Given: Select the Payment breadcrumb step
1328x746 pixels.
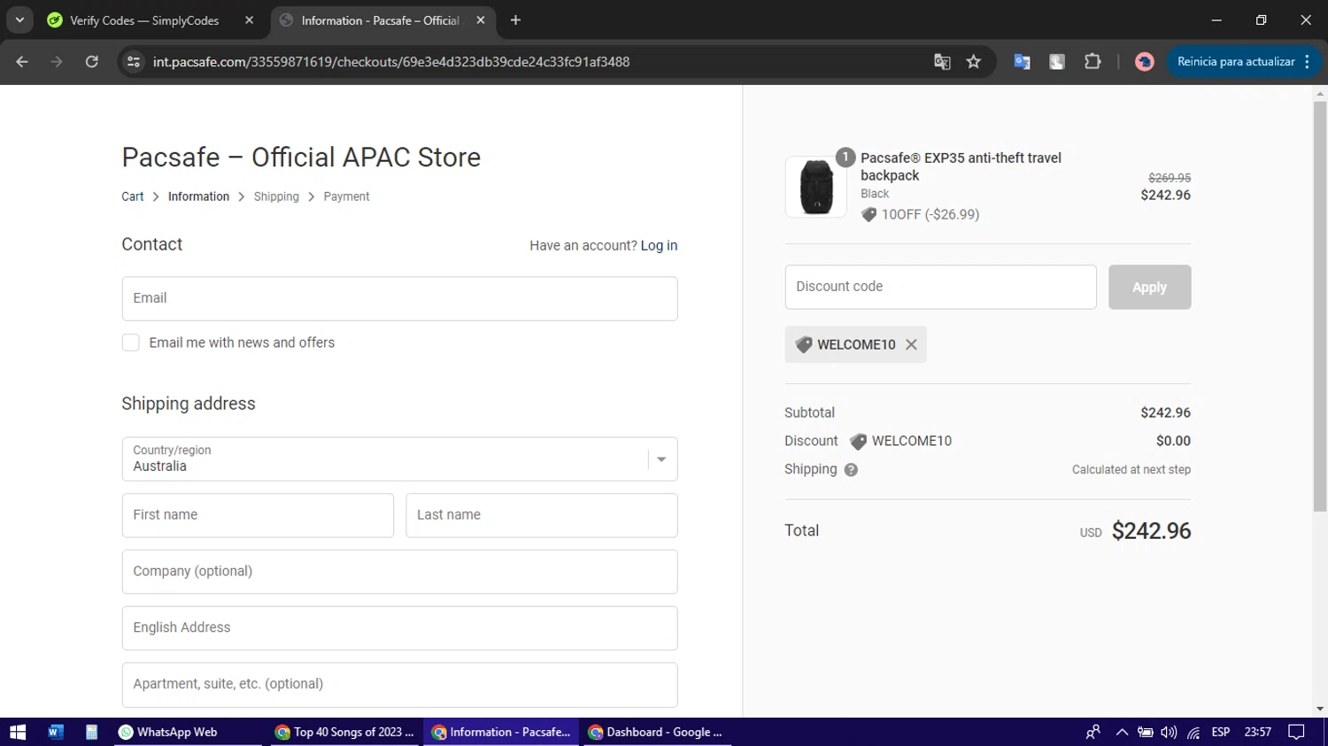Looking at the screenshot, I should click(346, 196).
